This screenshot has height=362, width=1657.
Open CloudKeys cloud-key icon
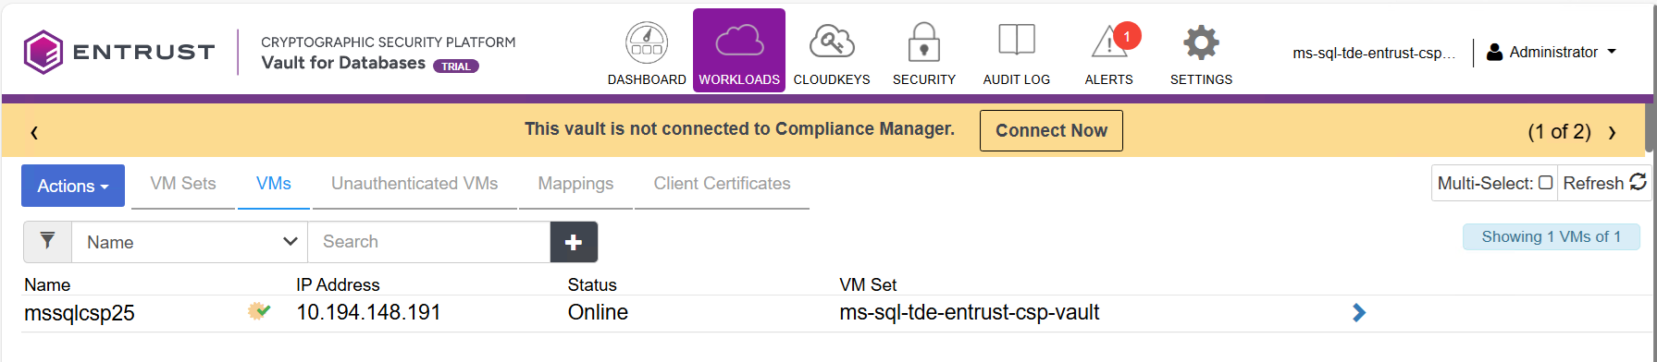point(832,42)
